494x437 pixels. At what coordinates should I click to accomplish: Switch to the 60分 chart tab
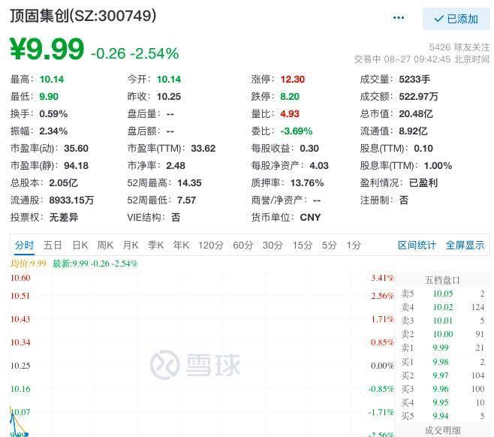(x=243, y=245)
